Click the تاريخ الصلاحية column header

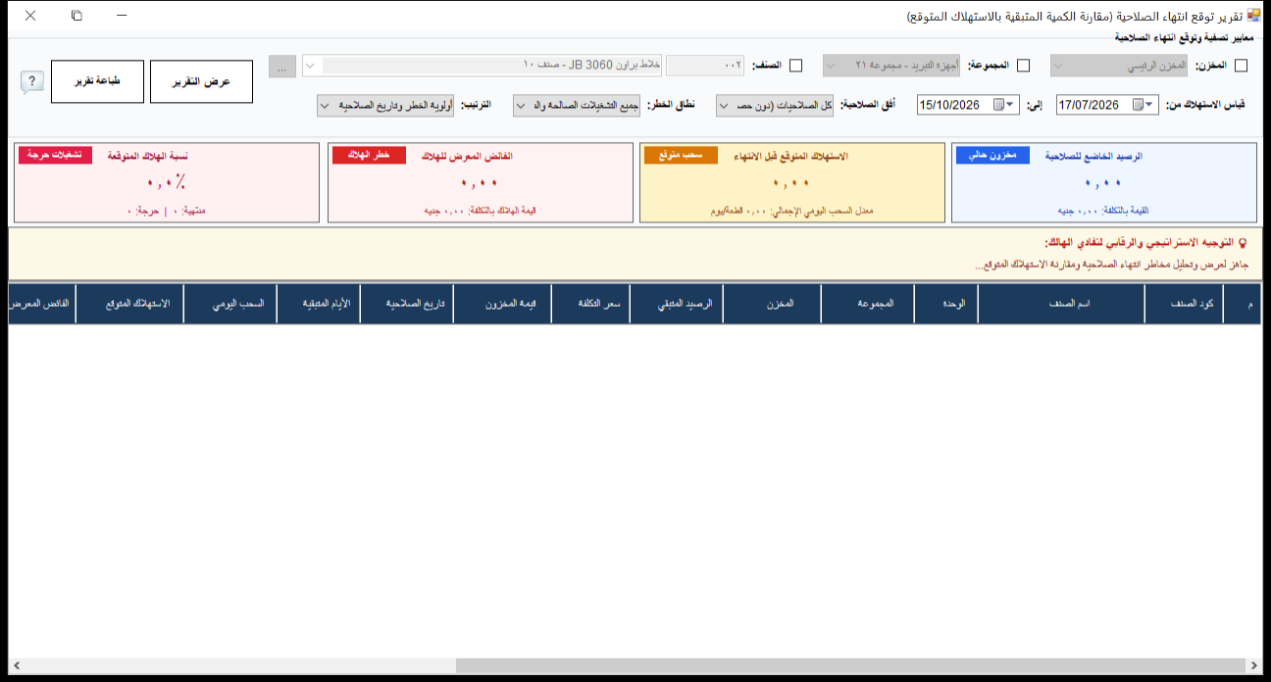(x=406, y=304)
